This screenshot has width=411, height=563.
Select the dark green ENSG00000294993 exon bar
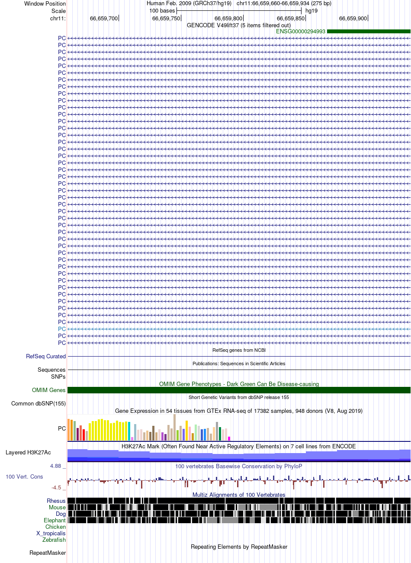[x=369, y=32]
